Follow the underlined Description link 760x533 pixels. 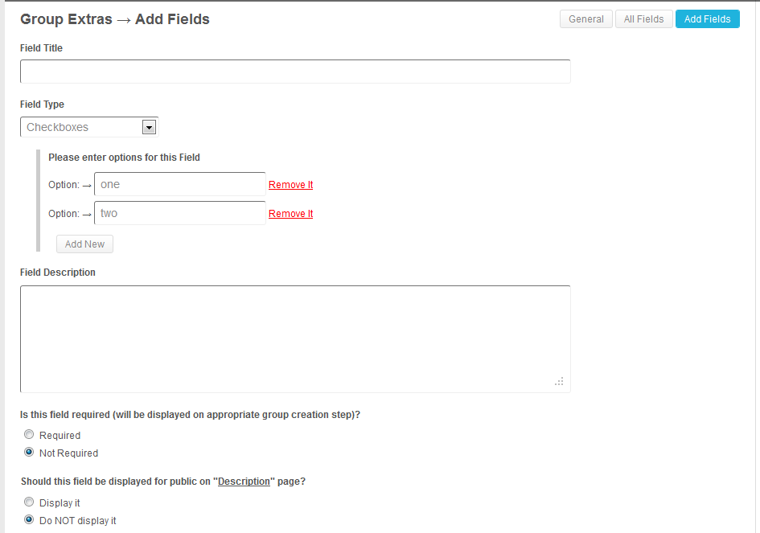coord(244,482)
